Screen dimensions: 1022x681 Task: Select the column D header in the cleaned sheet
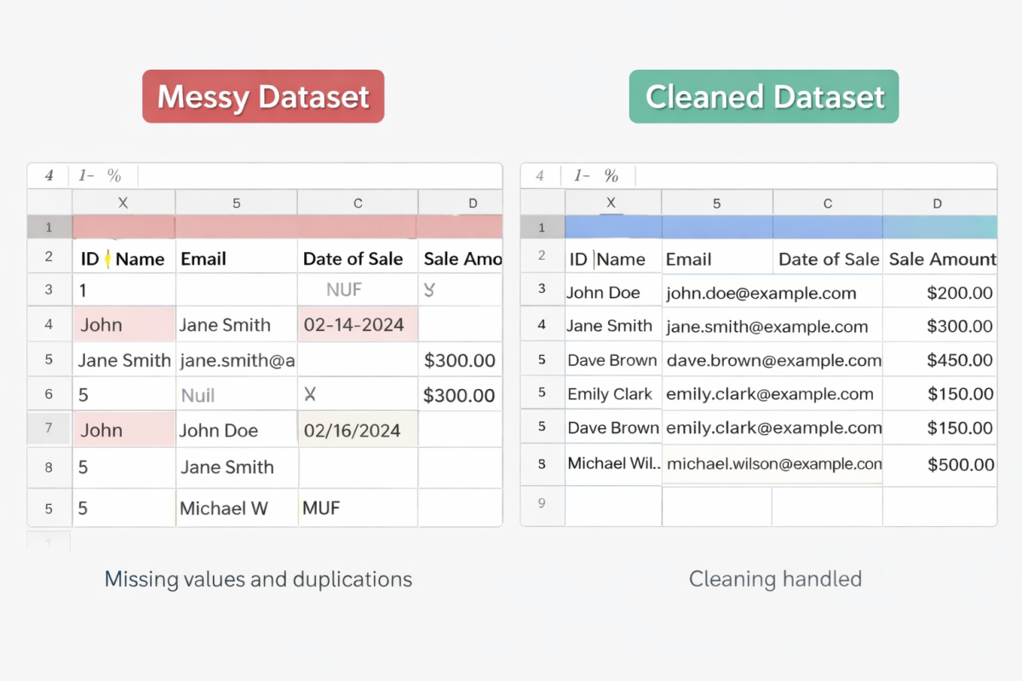click(x=938, y=203)
